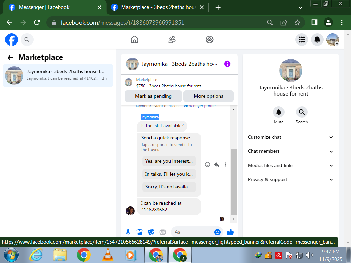
Task: Open Chrome tab search dropdown arrow
Action: tap(300, 8)
